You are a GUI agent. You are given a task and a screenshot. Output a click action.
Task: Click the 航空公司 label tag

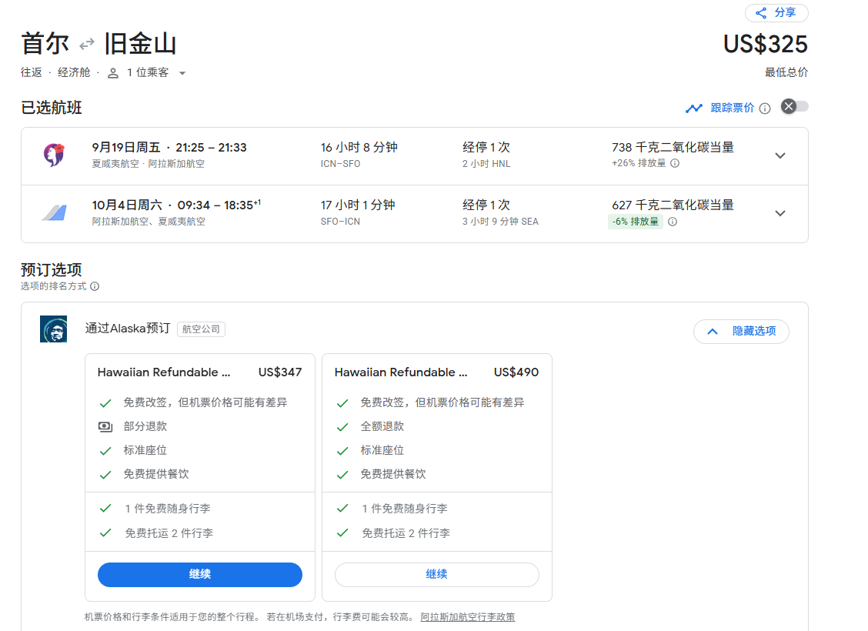tap(201, 329)
